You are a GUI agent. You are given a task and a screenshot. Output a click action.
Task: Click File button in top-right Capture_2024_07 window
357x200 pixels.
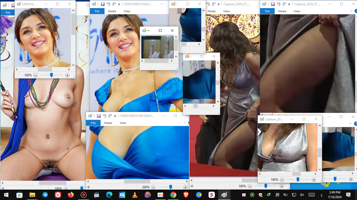pos(267,11)
